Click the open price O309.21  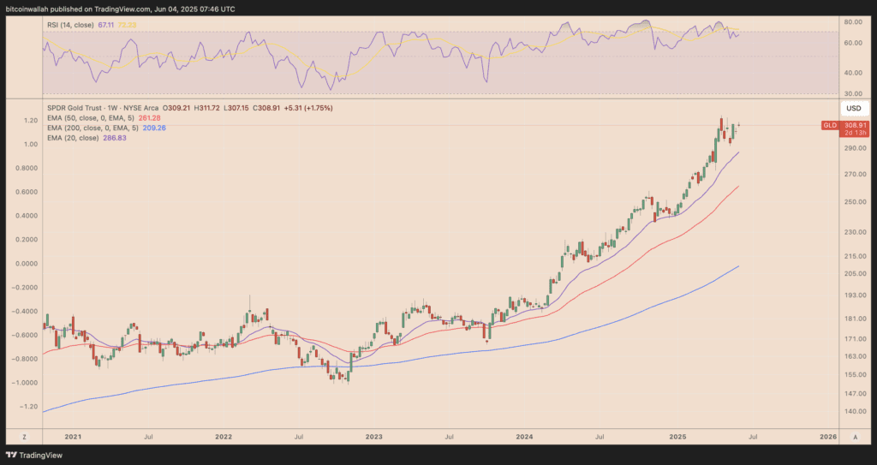coord(176,108)
